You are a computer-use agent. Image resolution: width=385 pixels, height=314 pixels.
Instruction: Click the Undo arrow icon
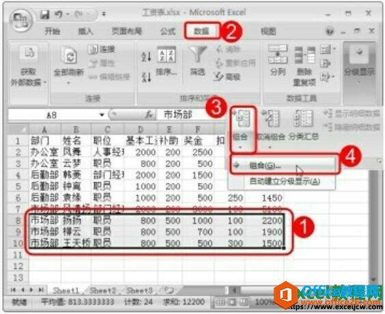pos(59,14)
